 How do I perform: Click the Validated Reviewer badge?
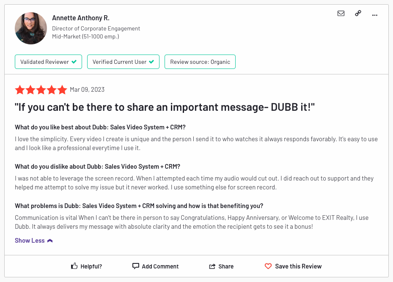[x=48, y=62]
